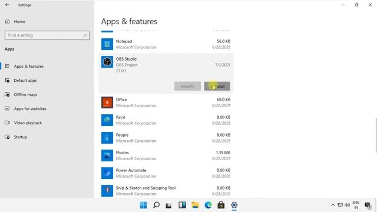Image resolution: width=377 pixels, height=212 pixels.
Task: Open Microsoft Store from the taskbar
Action: point(221,205)
